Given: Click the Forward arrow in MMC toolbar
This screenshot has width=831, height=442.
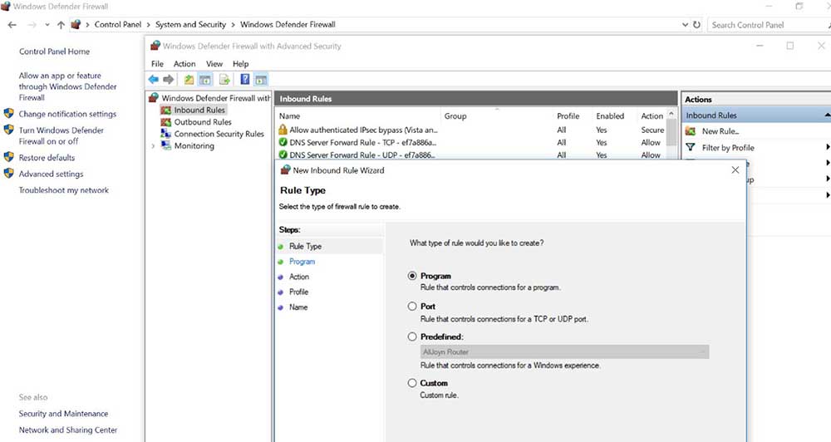Looking at the screenshot, I should click(x=168, y=80).
